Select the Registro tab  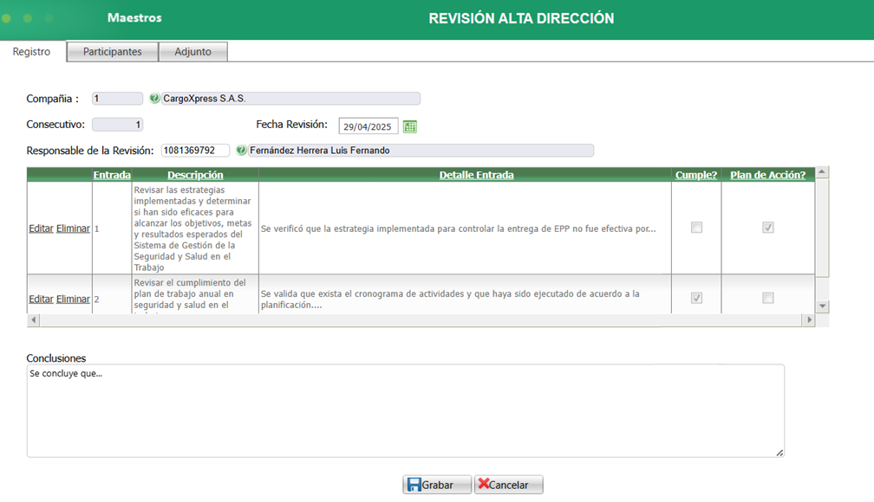[32, 51]
